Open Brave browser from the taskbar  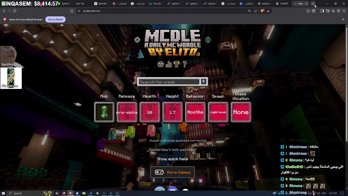70,193
